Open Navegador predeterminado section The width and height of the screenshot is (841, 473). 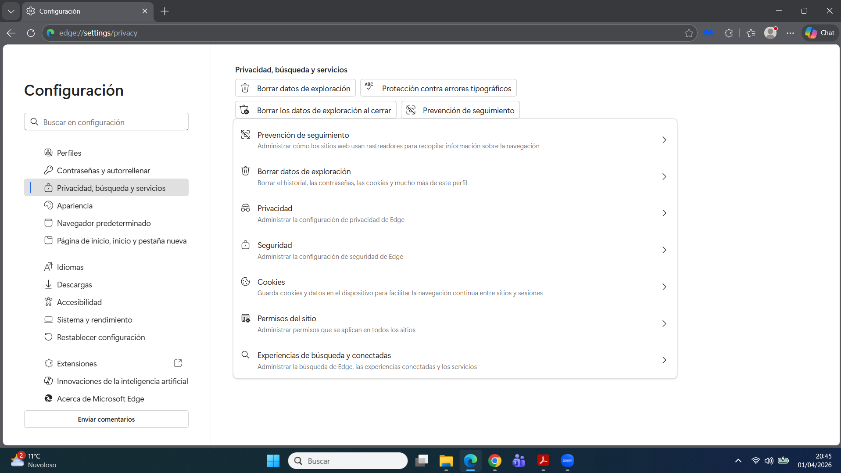click(x=106, y=223)
